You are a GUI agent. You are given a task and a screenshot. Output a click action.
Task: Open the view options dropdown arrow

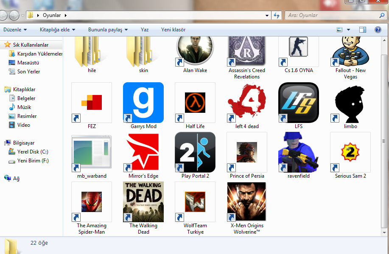click(348, 30)
